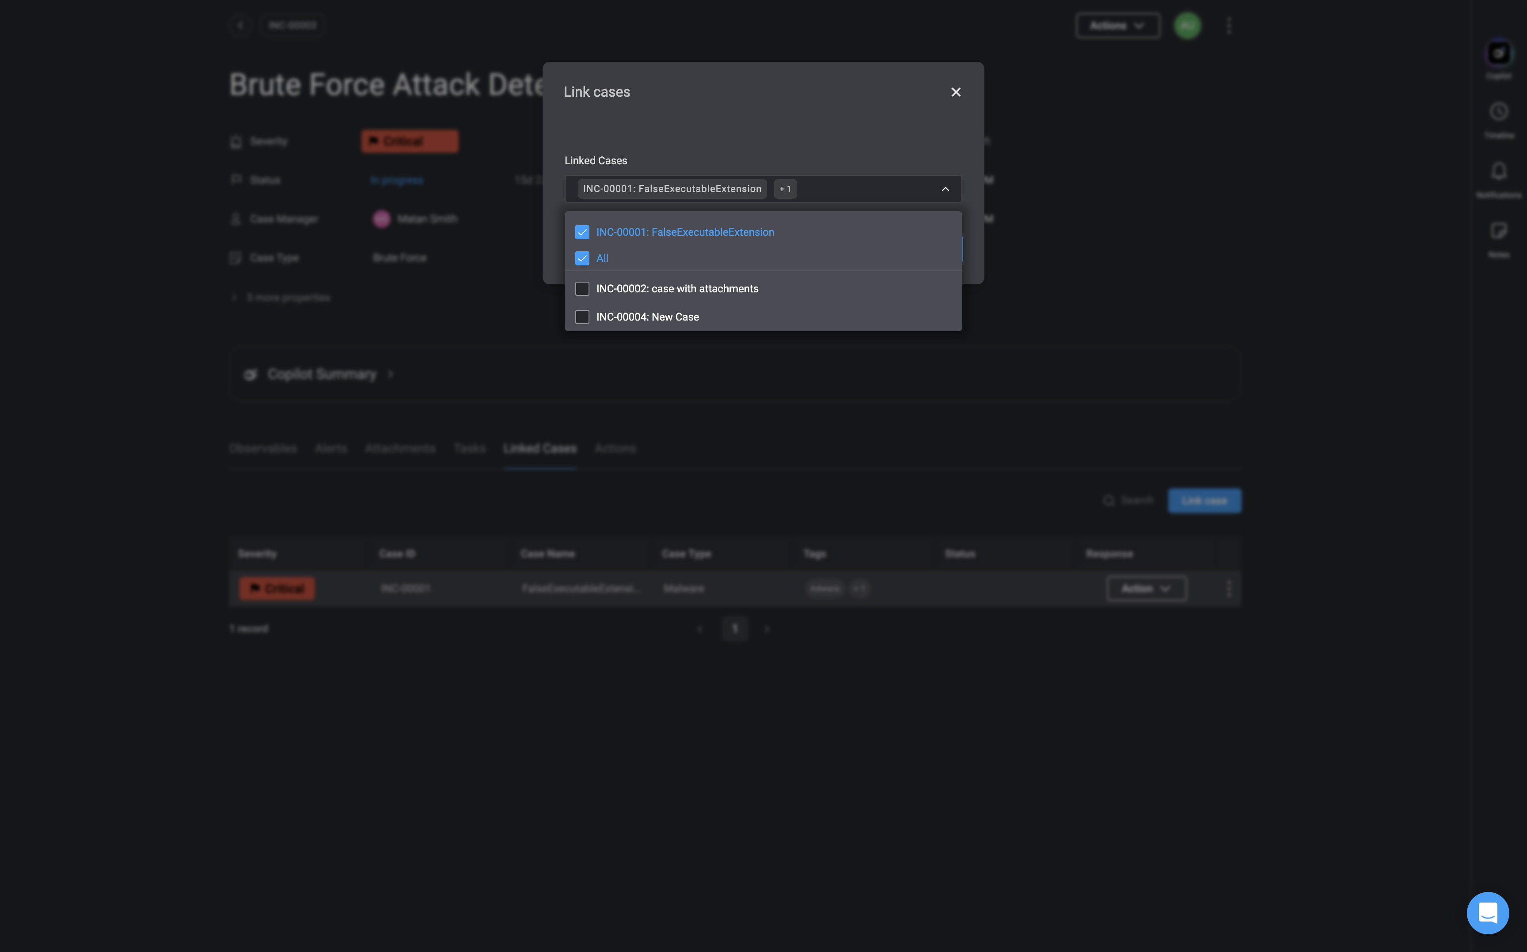Switch to the Attachments tab
1527x952 pixels.
pyautogui.click(x=400, y=448)
